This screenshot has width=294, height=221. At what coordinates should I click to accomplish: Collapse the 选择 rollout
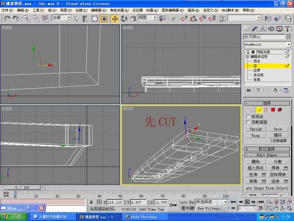[x=267, y=103]
